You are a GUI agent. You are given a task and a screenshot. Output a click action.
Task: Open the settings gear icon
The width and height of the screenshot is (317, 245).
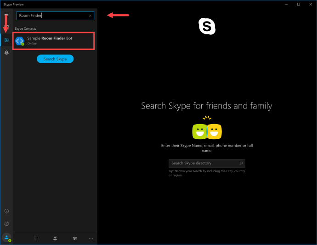tap(6, 223)
